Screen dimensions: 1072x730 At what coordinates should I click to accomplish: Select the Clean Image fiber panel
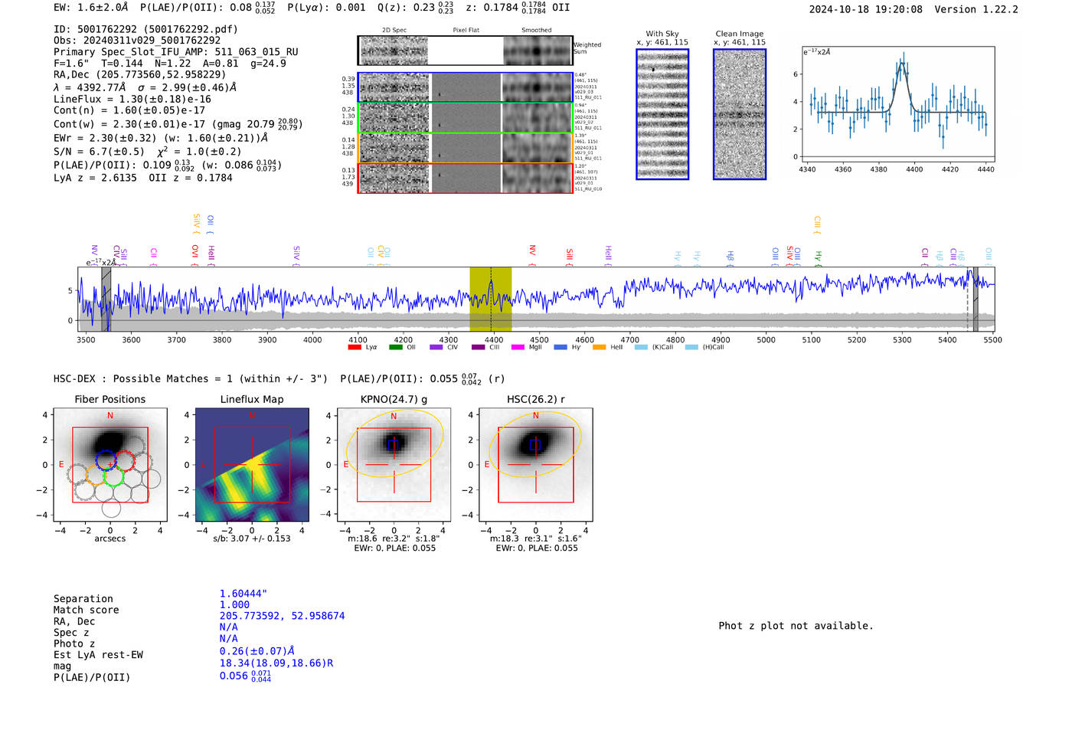740,114
